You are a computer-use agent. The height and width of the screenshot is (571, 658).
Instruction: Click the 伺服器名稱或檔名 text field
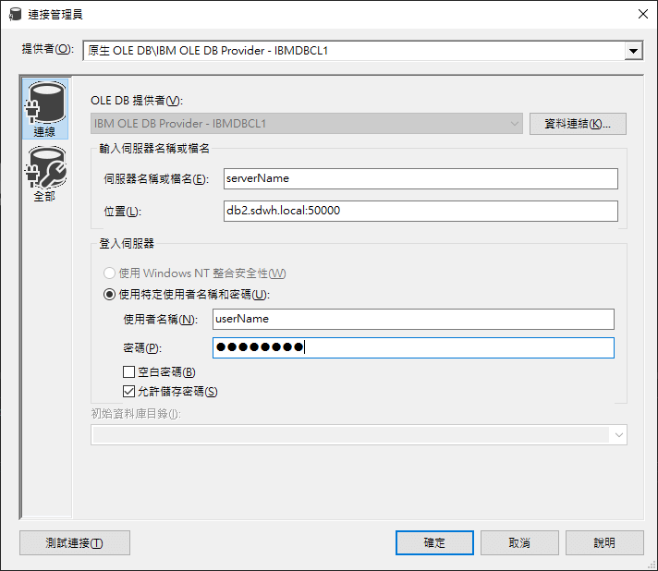(420, 178)
